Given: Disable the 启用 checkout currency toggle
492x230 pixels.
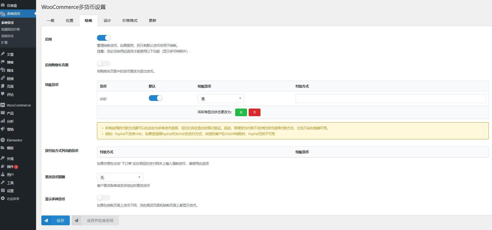Looking at the screenshot, I should (x=104, y=38).
